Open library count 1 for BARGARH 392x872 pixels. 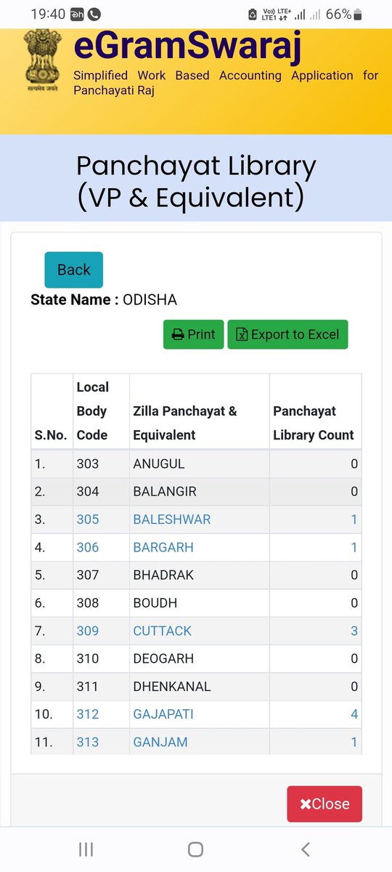tap(354, 547)
